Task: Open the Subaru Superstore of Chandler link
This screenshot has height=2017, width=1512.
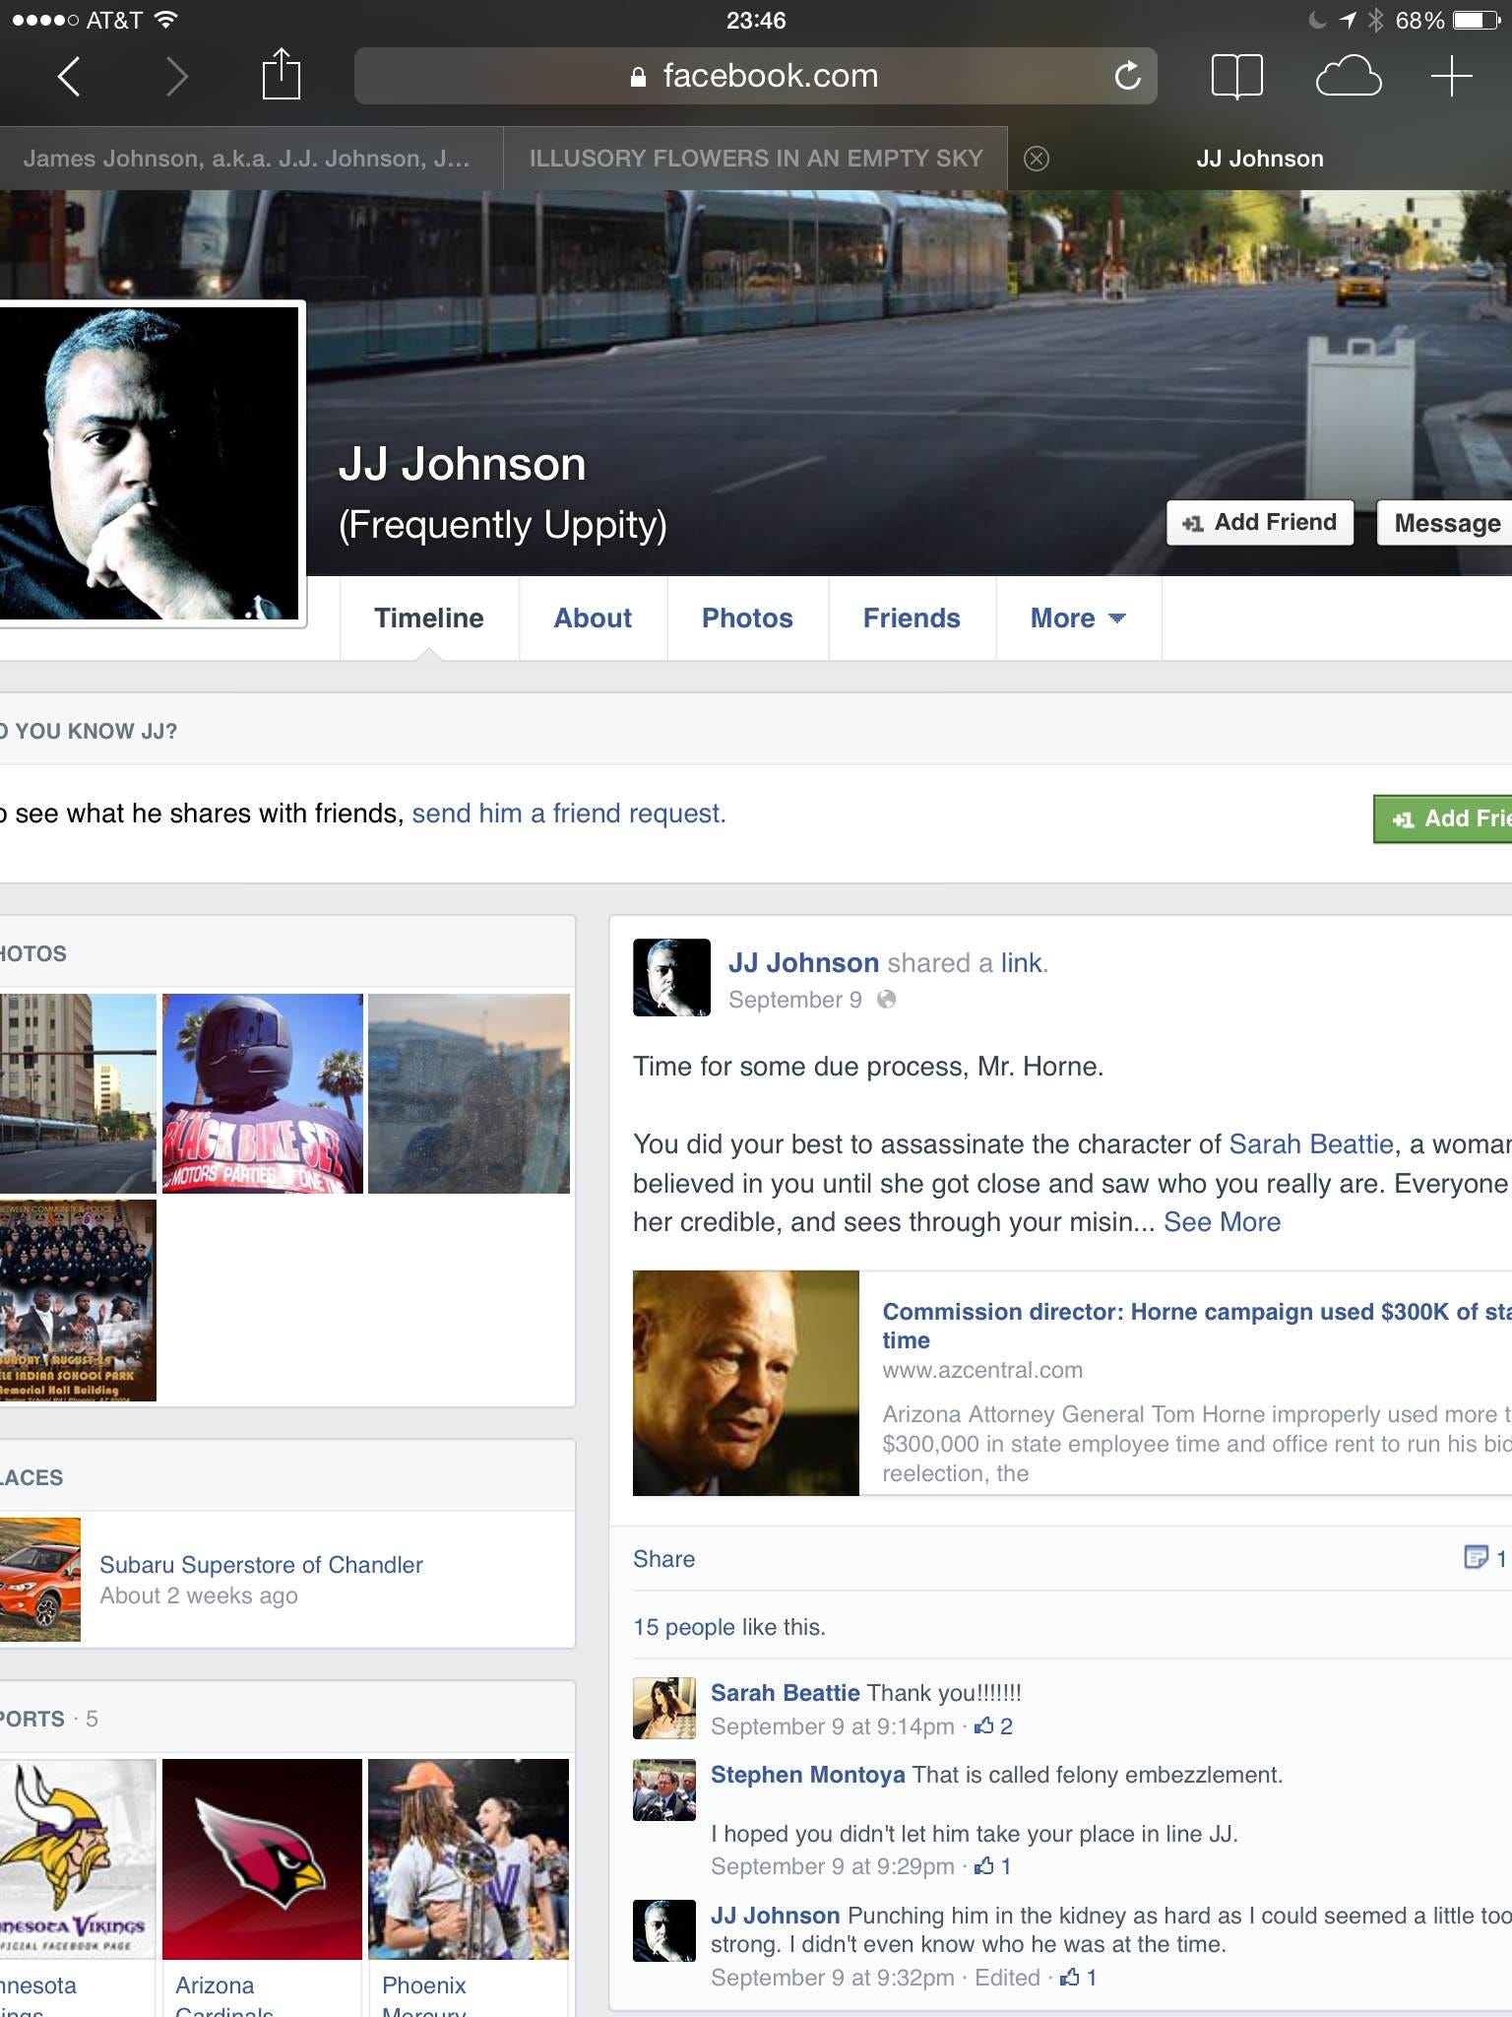Action: 261,1565
